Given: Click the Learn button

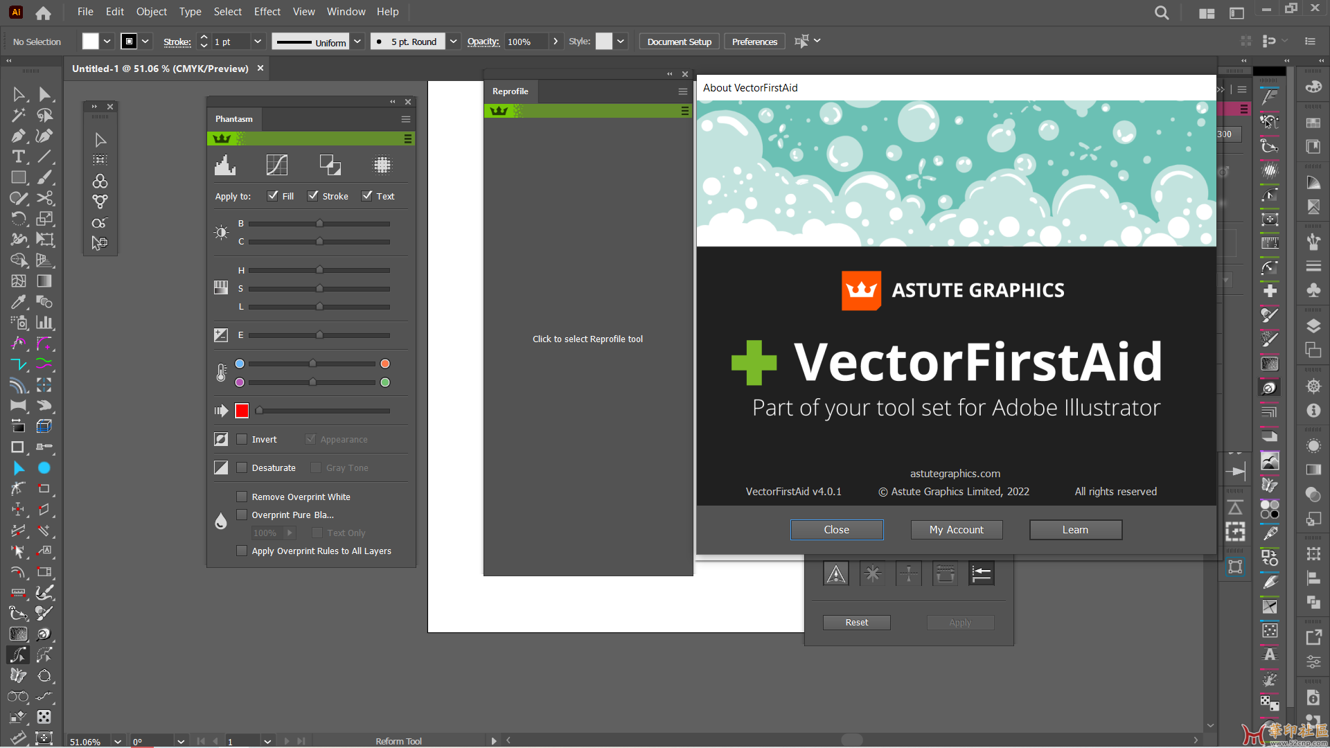Looking at the screenshot, I should coord(1075,529).
